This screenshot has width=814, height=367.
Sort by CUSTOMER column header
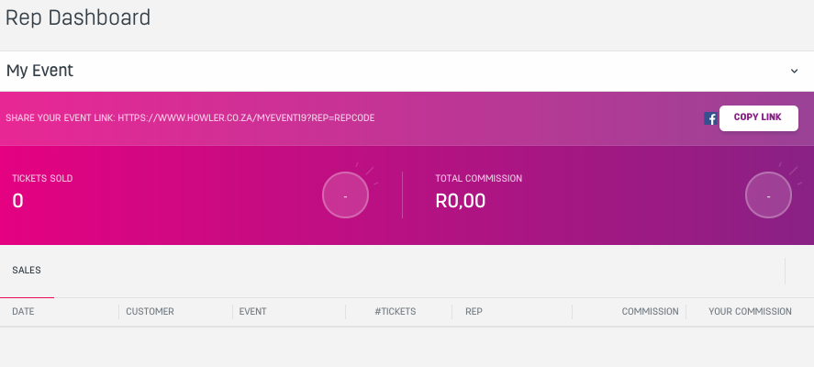click(x=150, y=311)
